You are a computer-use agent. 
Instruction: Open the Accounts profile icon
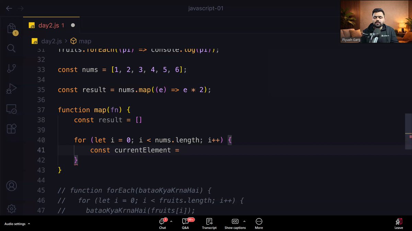click(11, 186)
